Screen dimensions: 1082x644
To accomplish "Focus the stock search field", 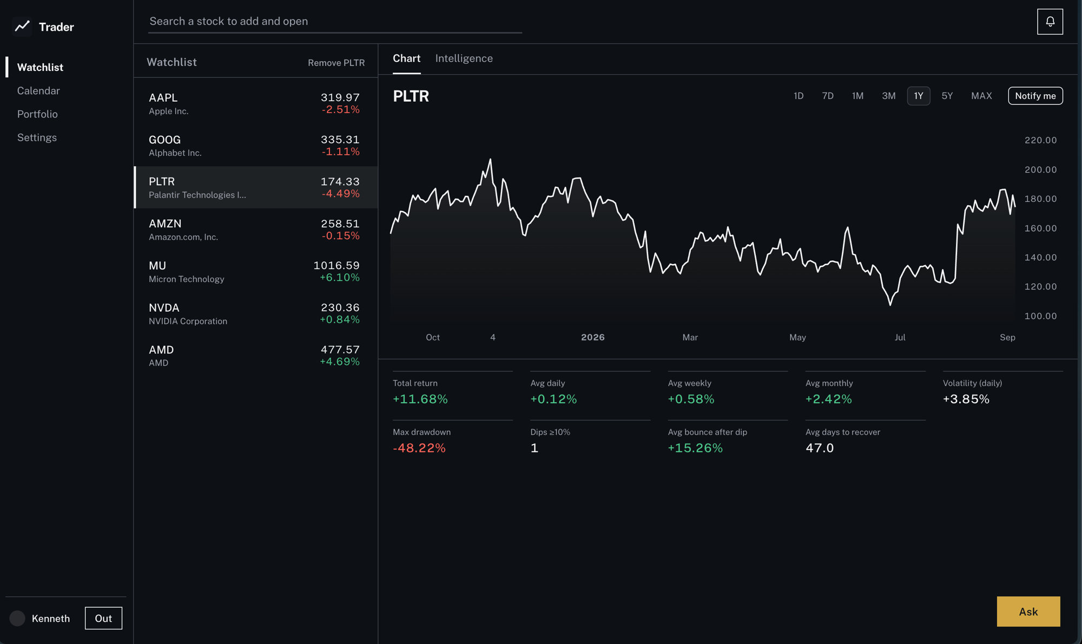I will (x=335, y=21).
